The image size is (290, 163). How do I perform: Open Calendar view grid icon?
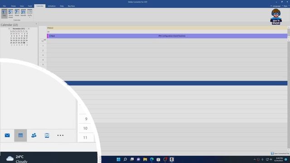click(x=20, y=135)
